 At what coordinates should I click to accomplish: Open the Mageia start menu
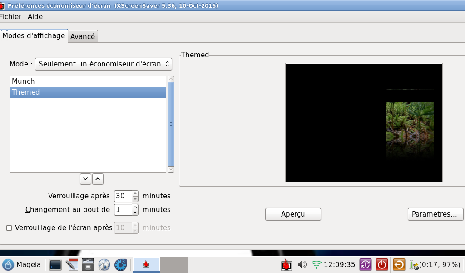[22, 264]
